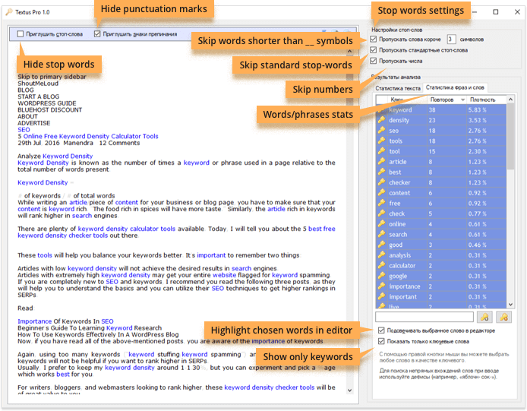This screenshot has height=411, width=527.
Task: Click the first key button beside the keyword field
Action: [x=484, y=317]
